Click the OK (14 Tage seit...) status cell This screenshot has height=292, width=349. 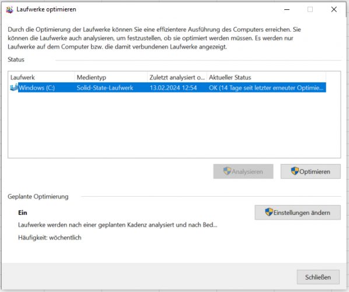pyautogui.click(x=266, y=88)
